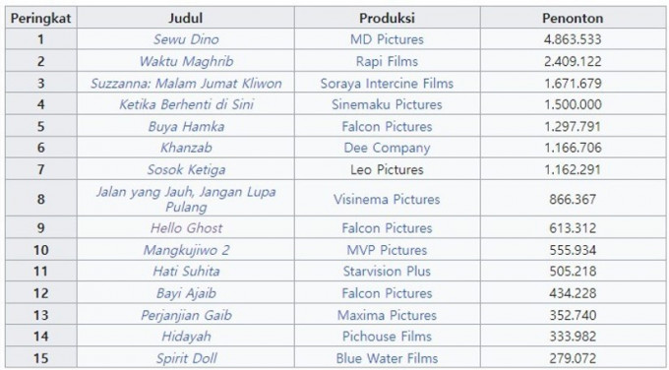Open Ketika Berhenti di Sini link
This screenshot has height=370, width=669.
pyautogui.click(x=186, y=104)
